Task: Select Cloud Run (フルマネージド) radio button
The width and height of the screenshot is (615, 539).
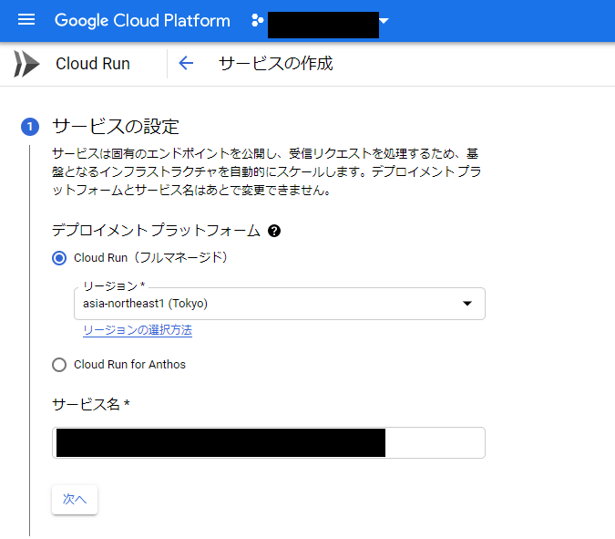Action: tap(59, 258)
